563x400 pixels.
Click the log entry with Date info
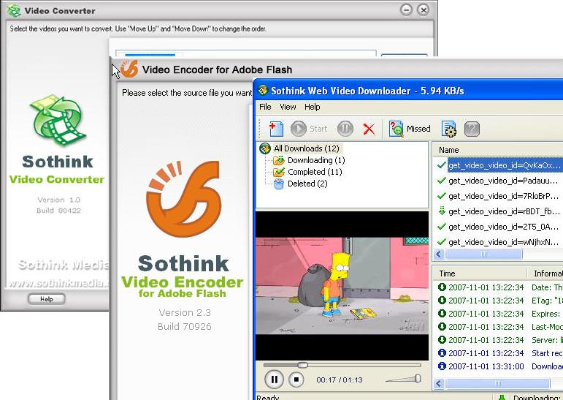click(499, 287)
